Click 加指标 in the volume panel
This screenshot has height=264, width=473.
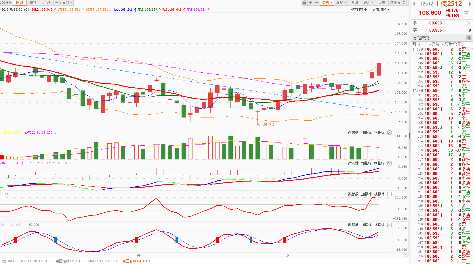pyautogui.click(x=366, y=132)
